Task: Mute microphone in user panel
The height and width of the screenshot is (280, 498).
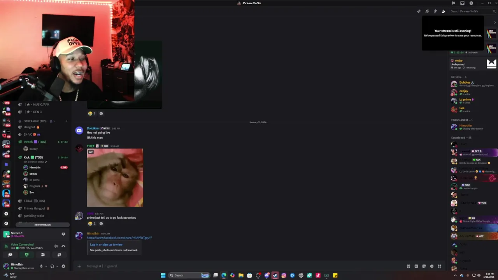Action: (x=41, y=266)
